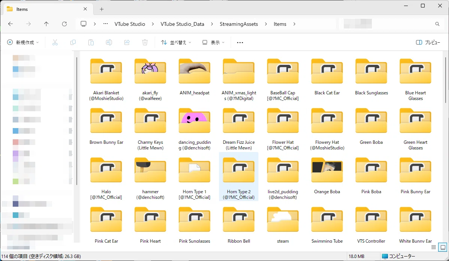Refresh the Items folder view
The height and width of the screenshot is (261, 449).
(64, 24)
